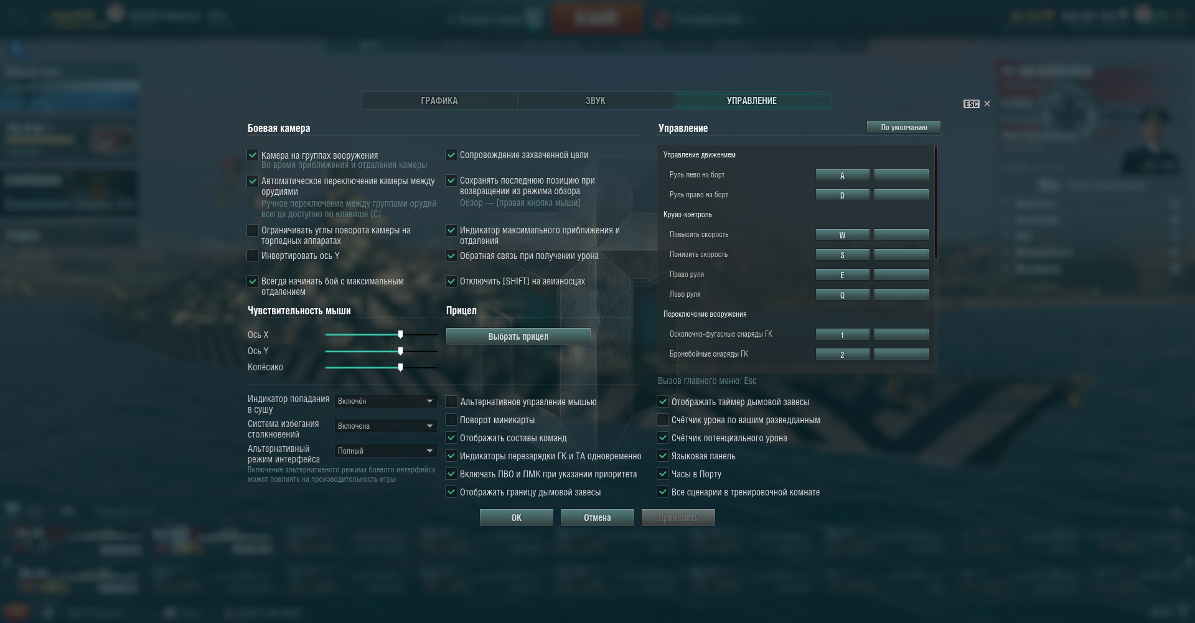Toggle Всегда начинать бой с максимальным отдалением
Screen dimensions: 1195x623
point(253,281)
